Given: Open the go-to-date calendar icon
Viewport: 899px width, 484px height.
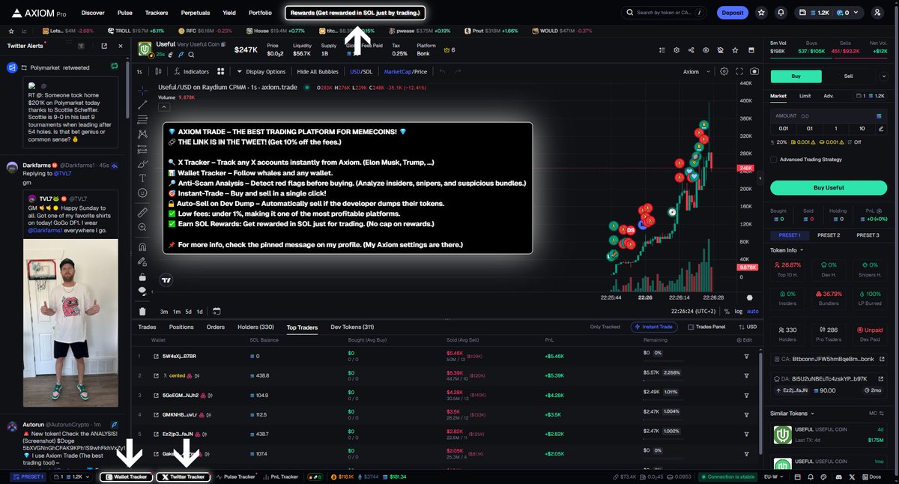Looking at the screenshot, I should (x=216, y=311).
